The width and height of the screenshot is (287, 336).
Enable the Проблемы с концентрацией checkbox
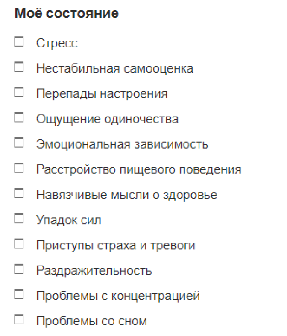[19, 295]
